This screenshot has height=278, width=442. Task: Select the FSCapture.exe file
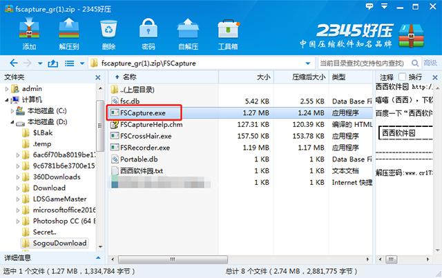[x=143, y=113]
